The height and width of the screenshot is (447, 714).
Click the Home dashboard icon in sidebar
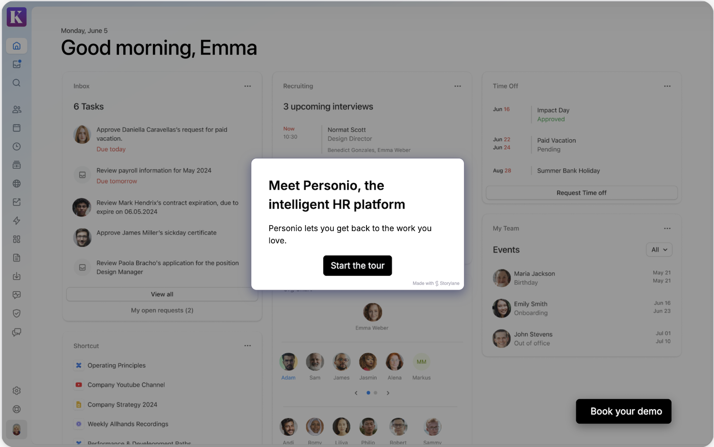pos(17,46)
